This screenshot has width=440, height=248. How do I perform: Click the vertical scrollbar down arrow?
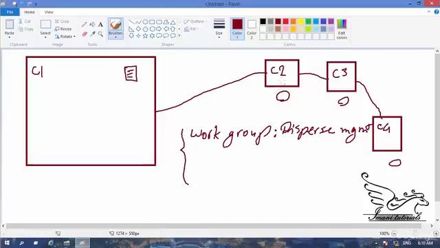click(437, 220)
